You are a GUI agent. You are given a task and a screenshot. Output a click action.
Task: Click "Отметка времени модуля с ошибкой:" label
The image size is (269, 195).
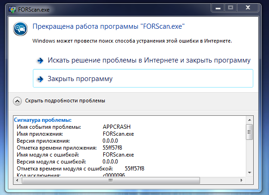tap(65, 169)
